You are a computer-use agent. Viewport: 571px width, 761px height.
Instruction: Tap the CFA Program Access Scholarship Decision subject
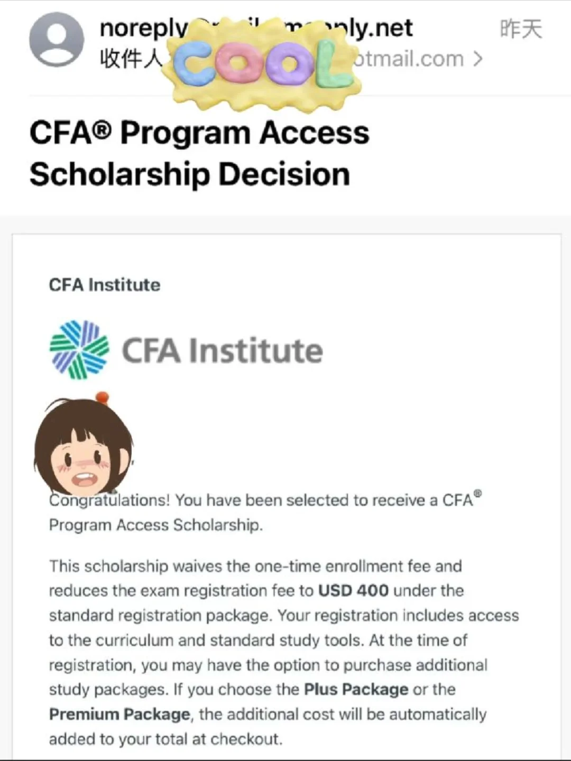[x=199, y=154]
